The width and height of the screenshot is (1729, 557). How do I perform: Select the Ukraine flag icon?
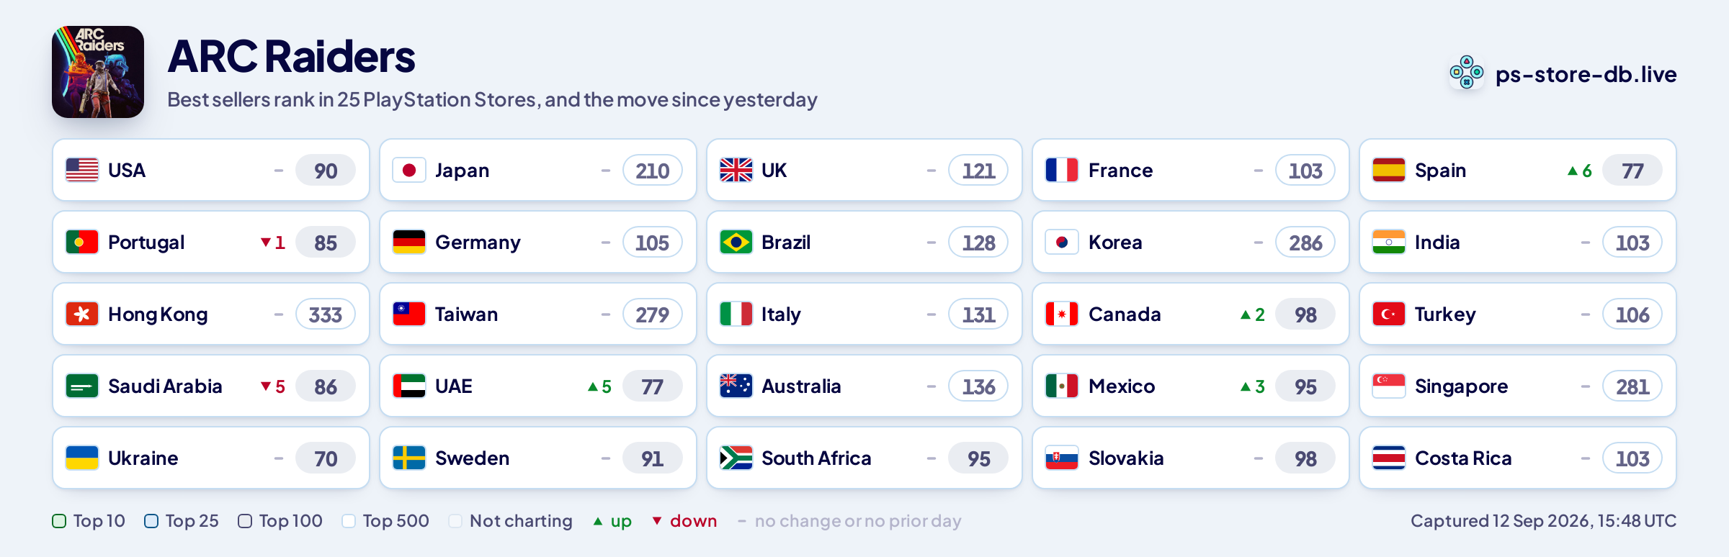click(x=82, y=458)
